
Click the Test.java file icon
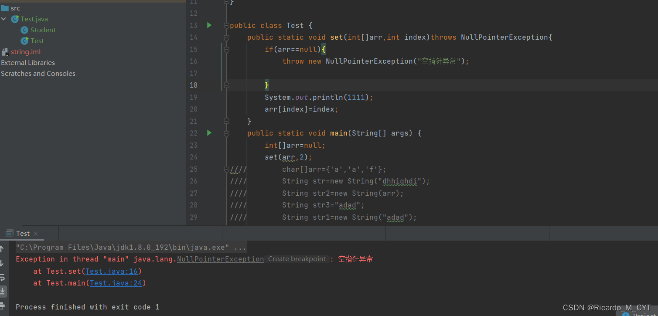point(15,19)
